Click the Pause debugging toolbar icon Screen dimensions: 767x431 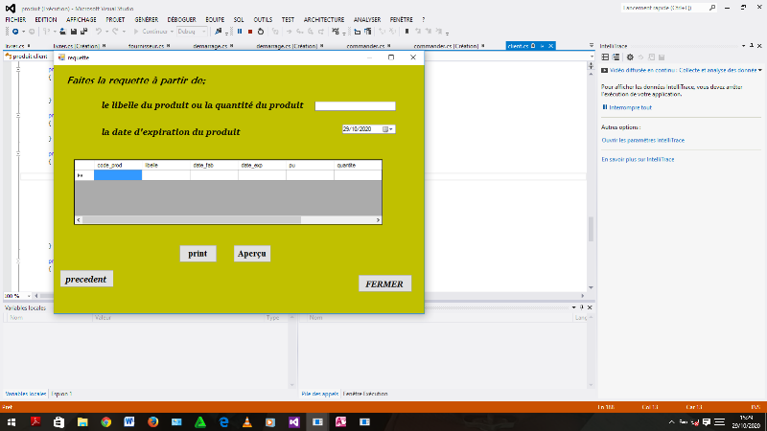point(239,31)
